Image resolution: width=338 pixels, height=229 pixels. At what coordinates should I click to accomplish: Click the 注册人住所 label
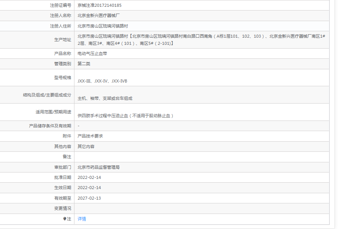tap(61, 26)
